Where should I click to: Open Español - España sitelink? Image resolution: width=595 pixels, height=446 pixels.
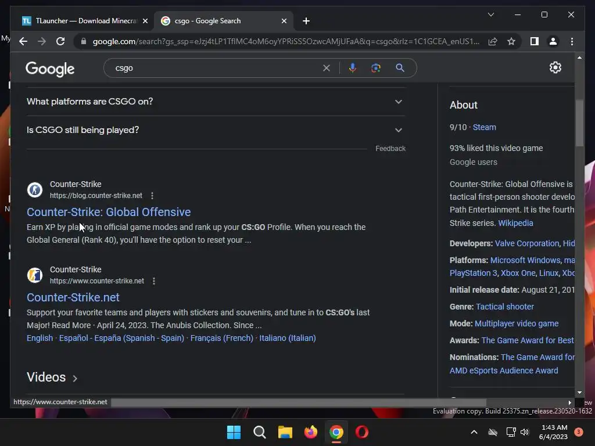point(121,338)
